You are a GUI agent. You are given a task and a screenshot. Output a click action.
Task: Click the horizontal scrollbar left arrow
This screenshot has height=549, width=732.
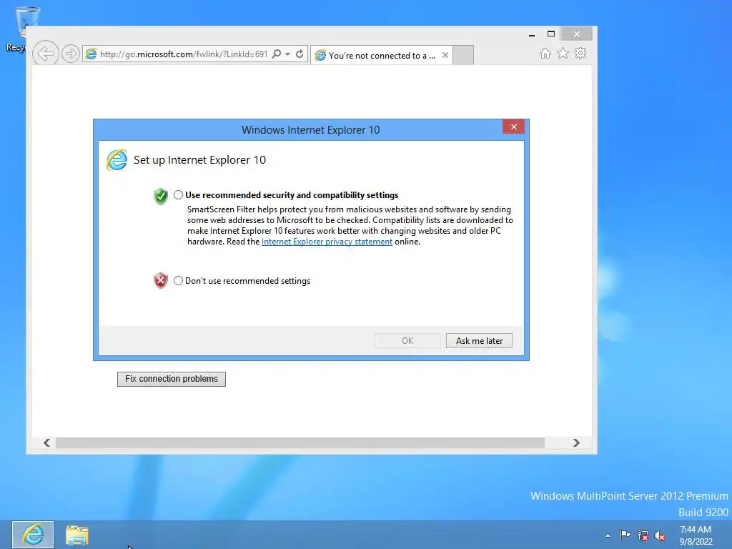pyautogui.click(x=46, y=442)
